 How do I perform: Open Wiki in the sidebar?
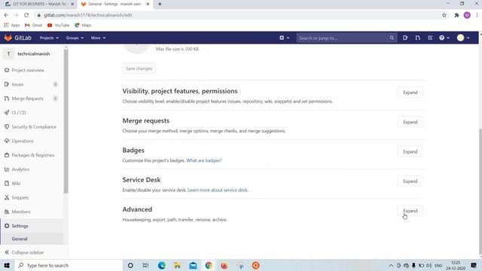pyautogui.click(x=16, y=184)
